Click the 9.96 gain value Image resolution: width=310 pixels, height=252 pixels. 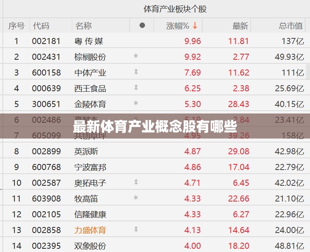(x=193, y=41)
